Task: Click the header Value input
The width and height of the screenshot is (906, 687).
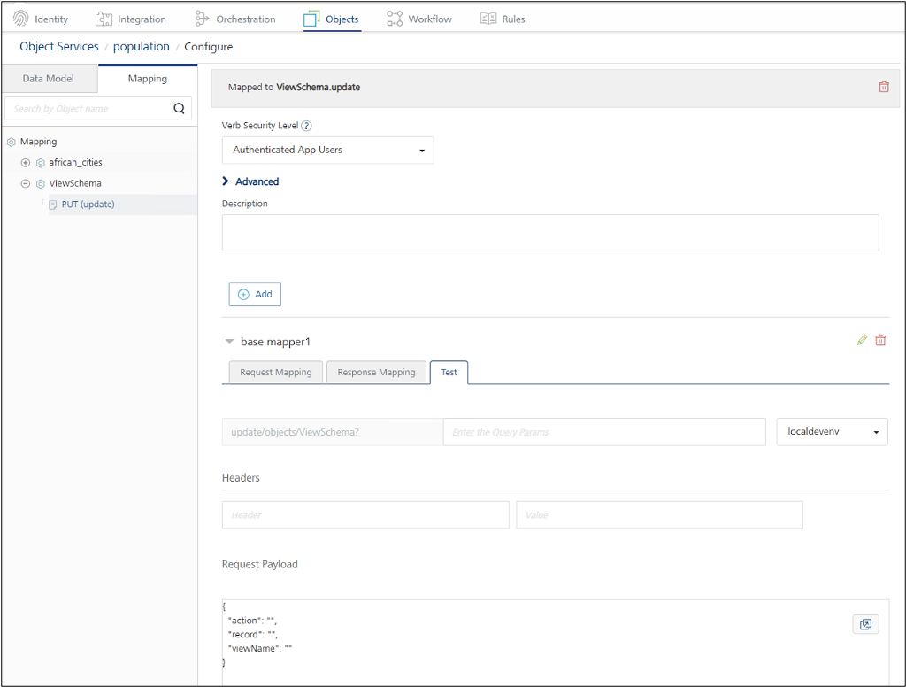Action: pos(659,514)
